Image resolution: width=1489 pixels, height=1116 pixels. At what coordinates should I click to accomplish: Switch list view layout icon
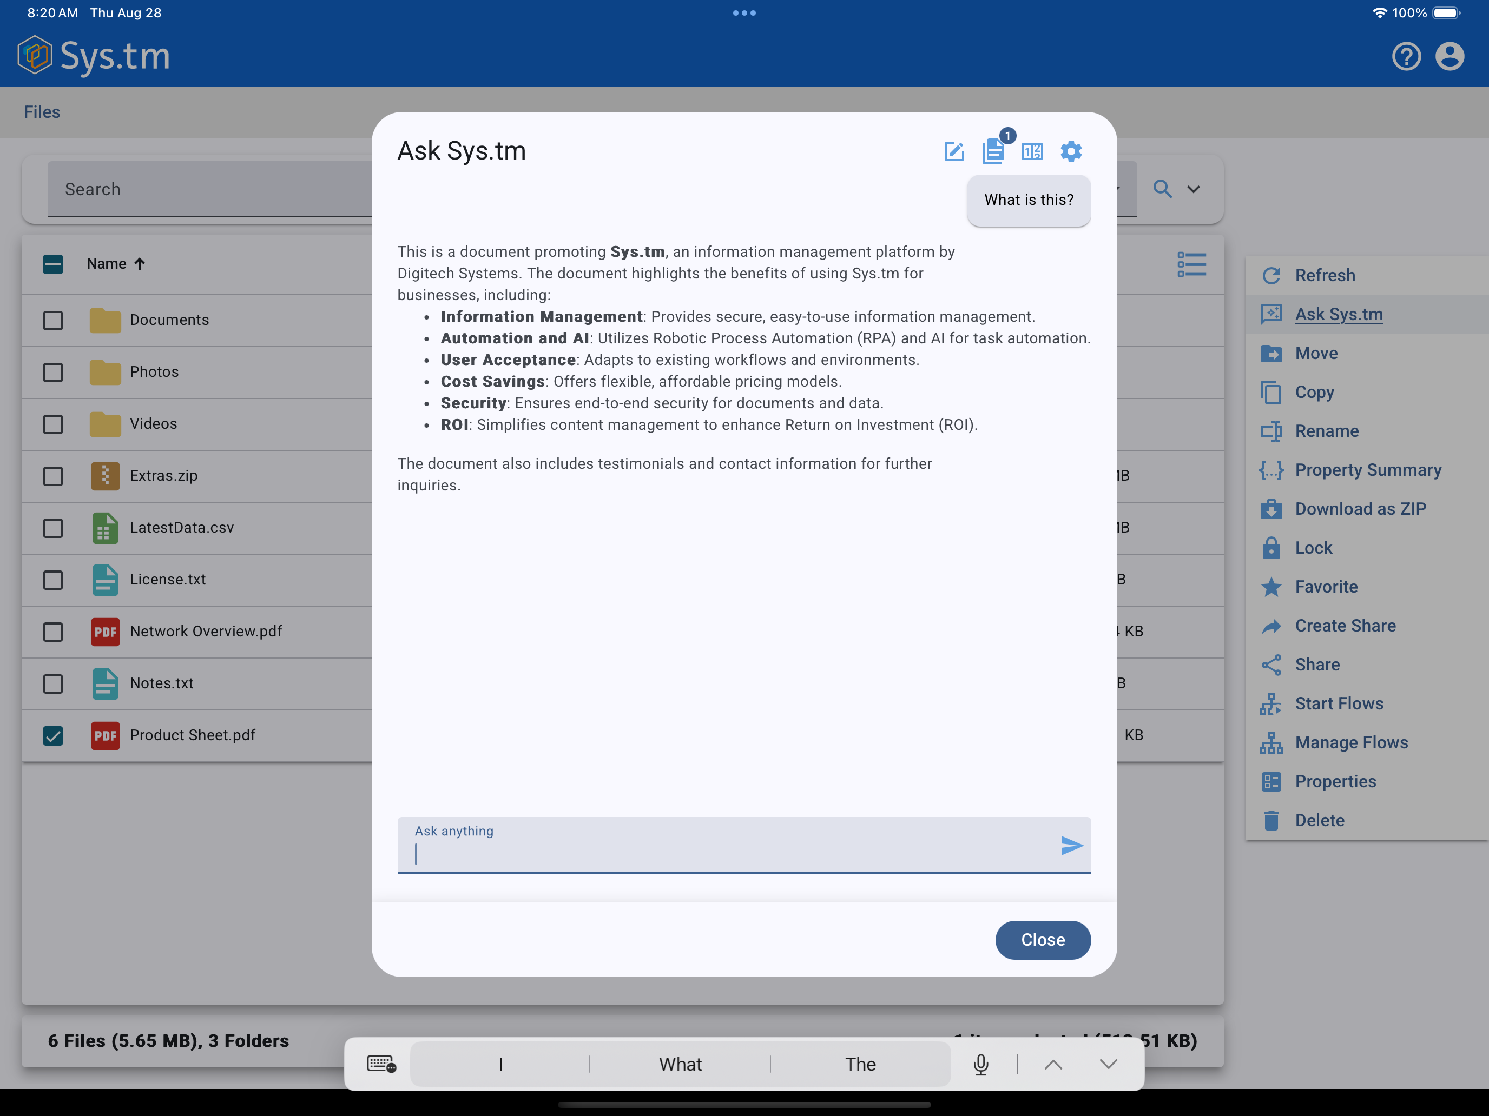click(x=1191, y=264)
